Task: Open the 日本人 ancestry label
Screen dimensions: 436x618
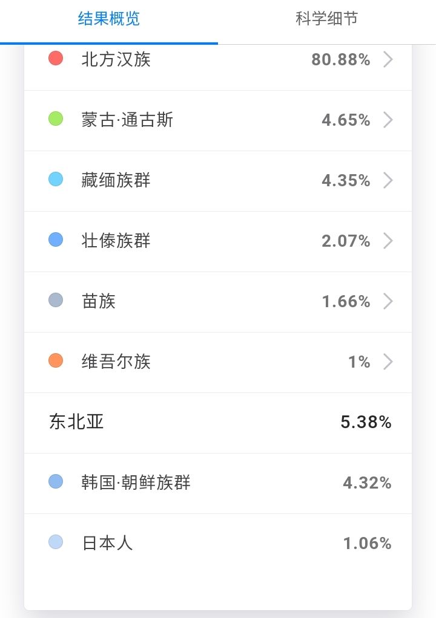Action: [107, 543]
